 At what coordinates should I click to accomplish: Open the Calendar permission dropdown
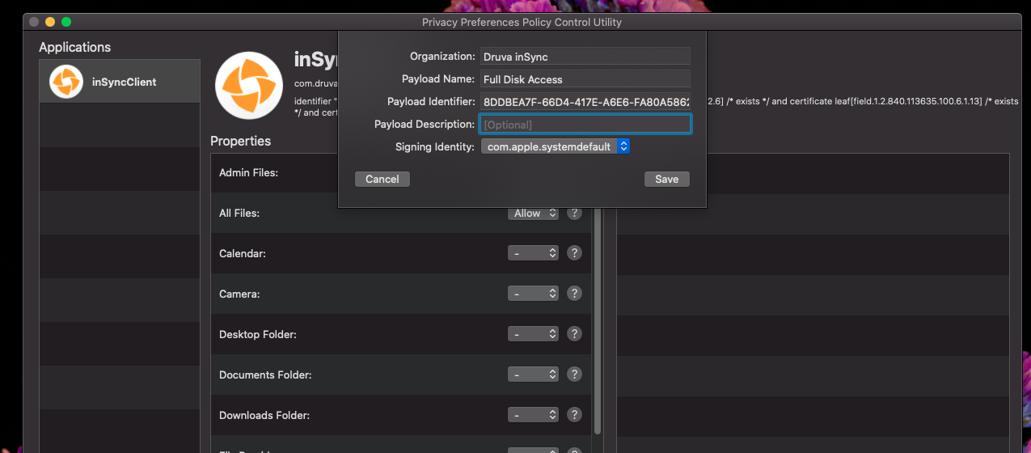pyautogui.click(x=533, y=253)
